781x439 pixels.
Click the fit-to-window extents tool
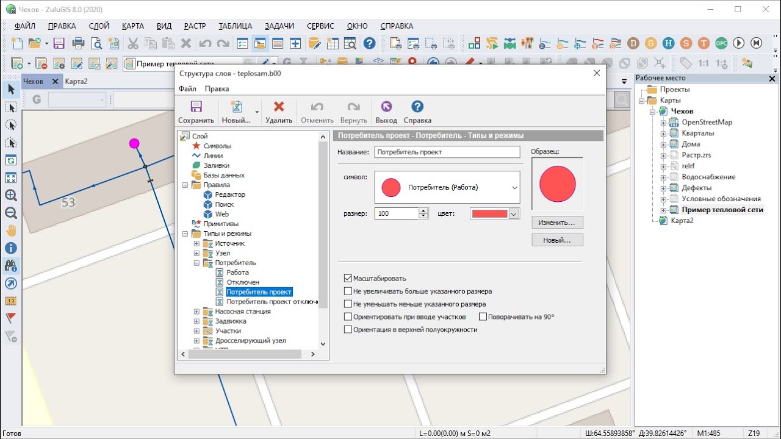pos(11,178)
